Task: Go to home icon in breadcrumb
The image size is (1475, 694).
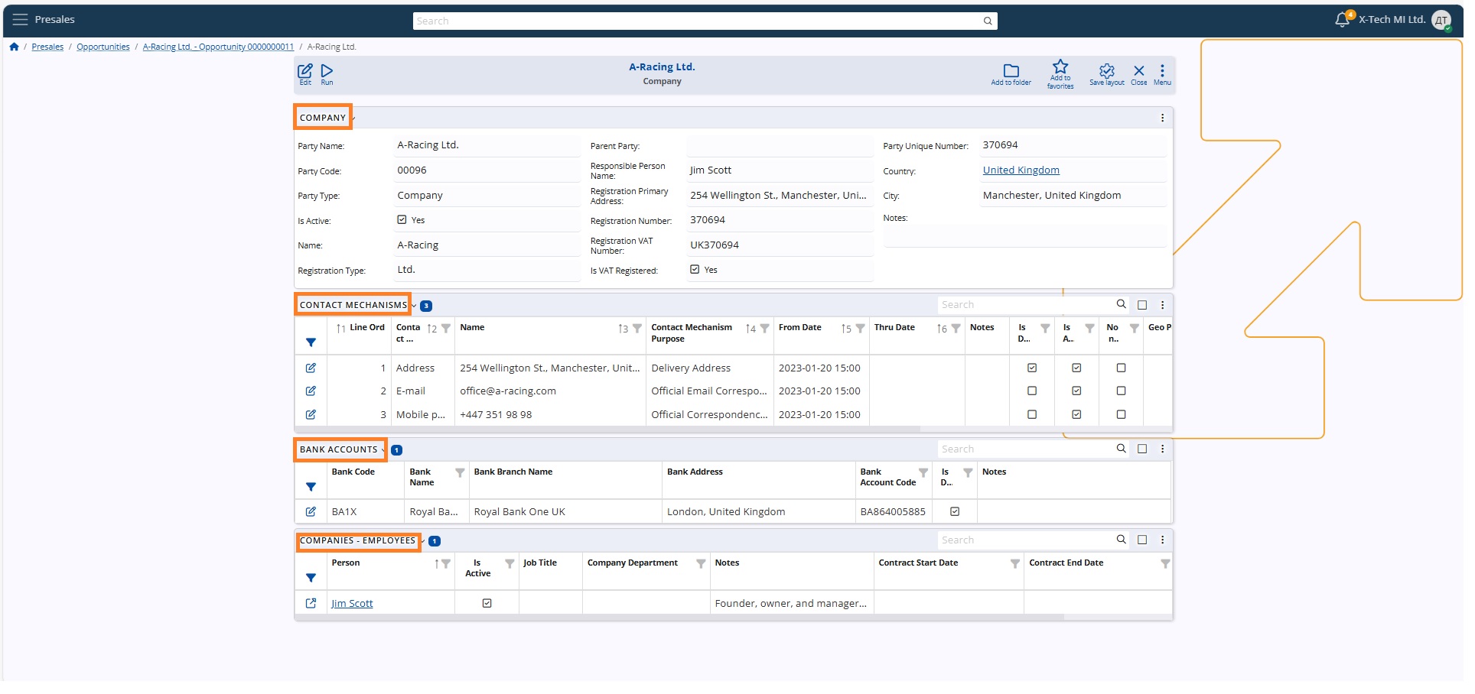Action: (14, 47)
